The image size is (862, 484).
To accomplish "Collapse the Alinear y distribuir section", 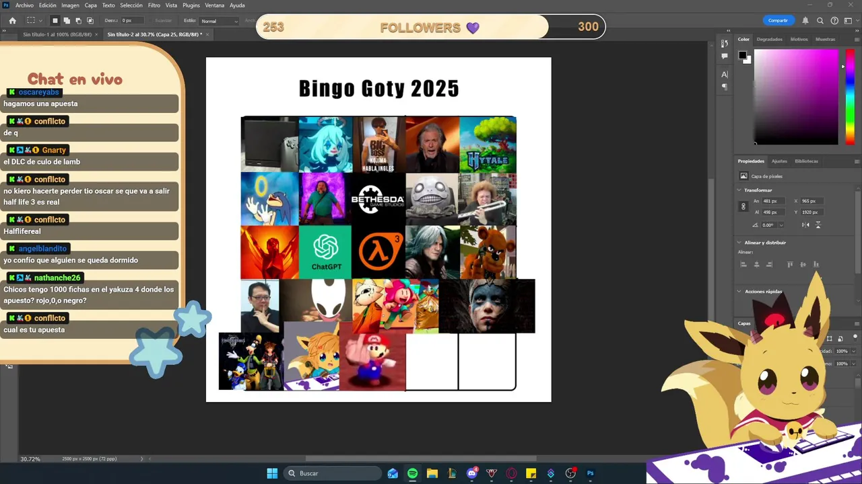I will (739, 243).
